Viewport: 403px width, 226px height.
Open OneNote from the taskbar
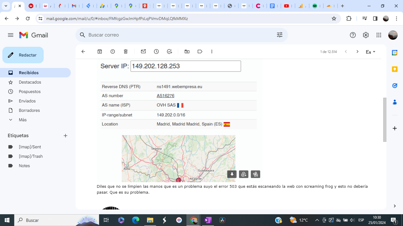point(208,220)
